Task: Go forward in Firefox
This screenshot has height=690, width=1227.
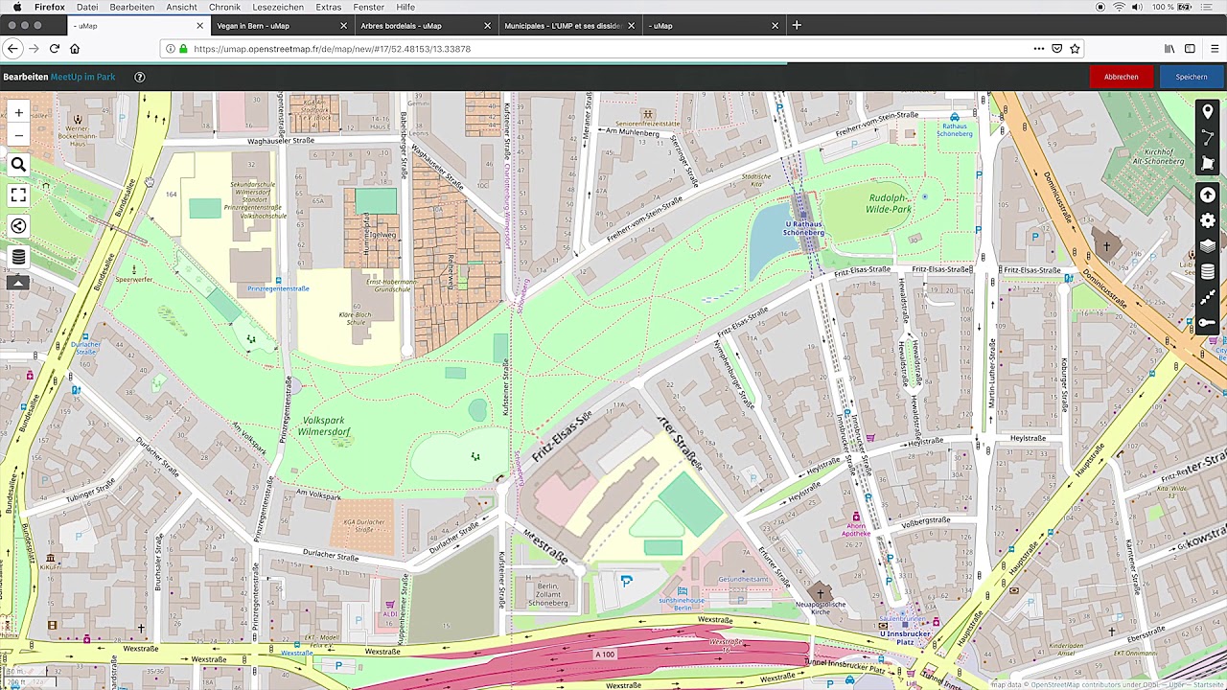Action: click(x=35, y=49)
